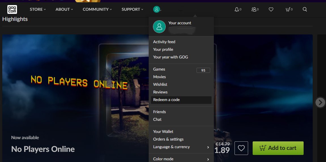326x162 pixels.
Task: Click the Highlights heading
Action: point(15,19)
